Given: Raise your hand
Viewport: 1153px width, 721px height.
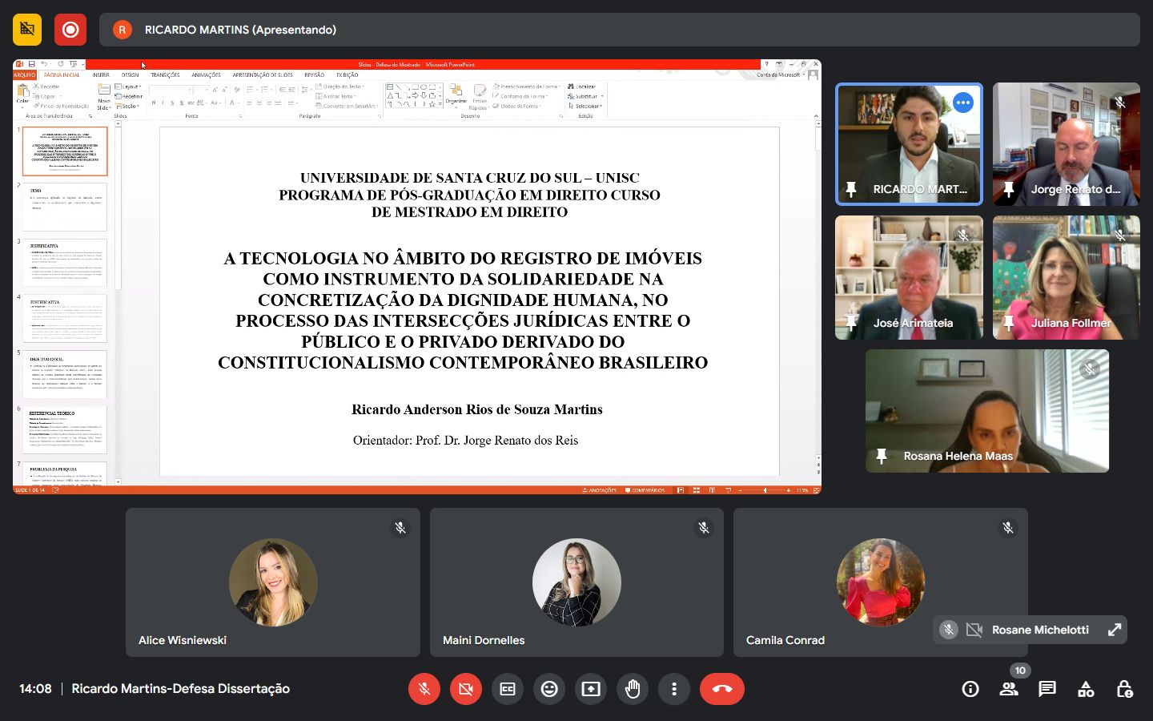Looking at the screenshot, I should click(x=633, y=689).
